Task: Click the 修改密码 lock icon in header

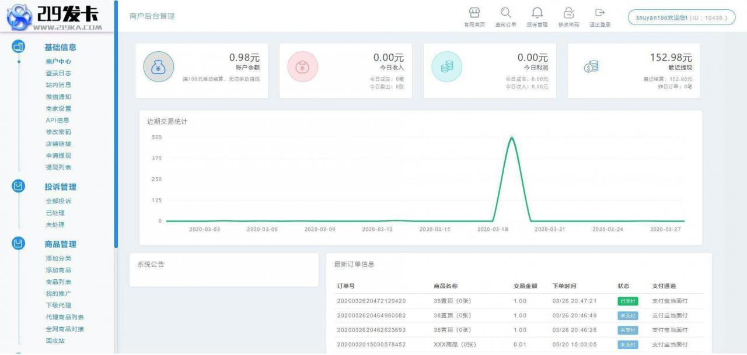Action: pyautogui.click(x=568, y=13)
